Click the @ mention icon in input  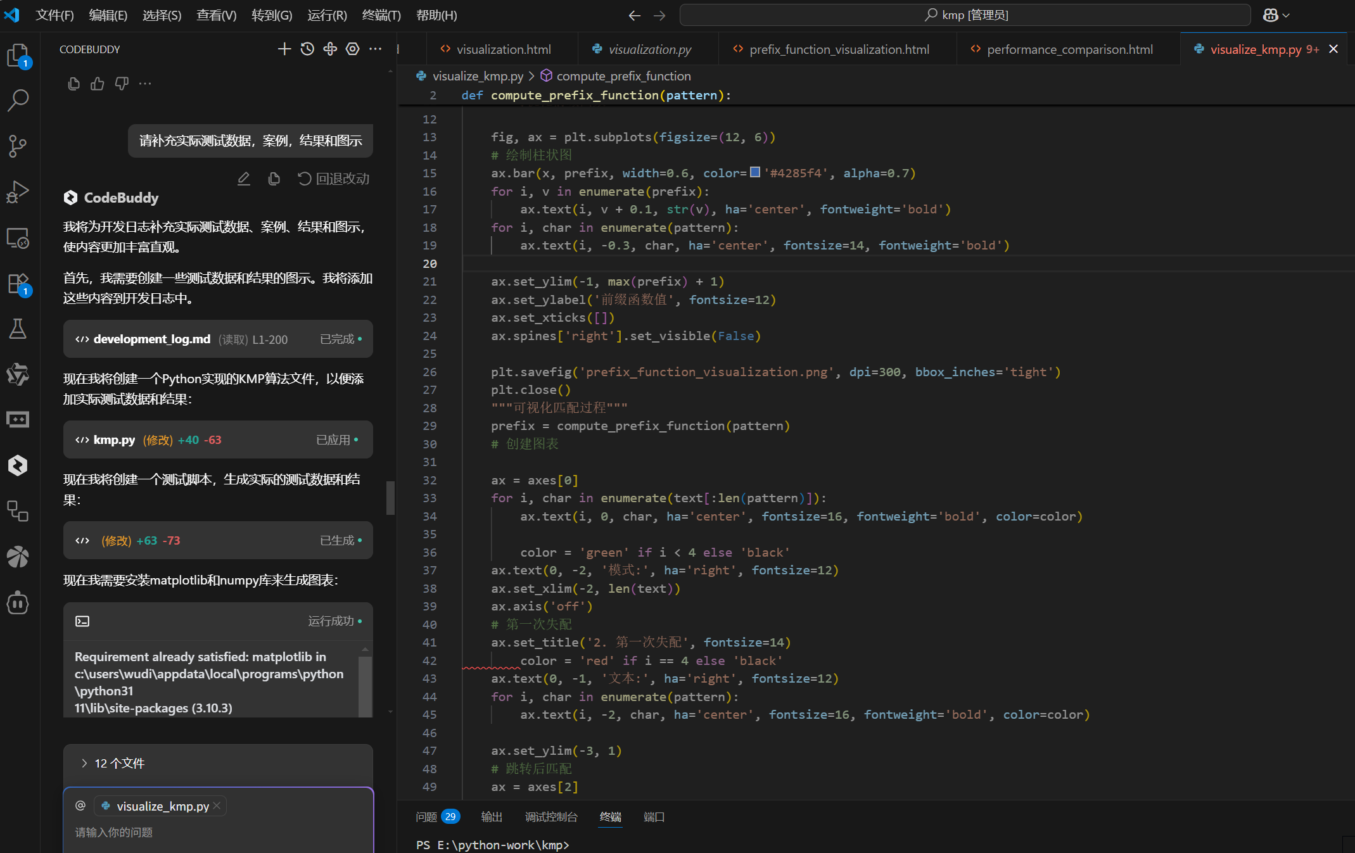point(80,806)
